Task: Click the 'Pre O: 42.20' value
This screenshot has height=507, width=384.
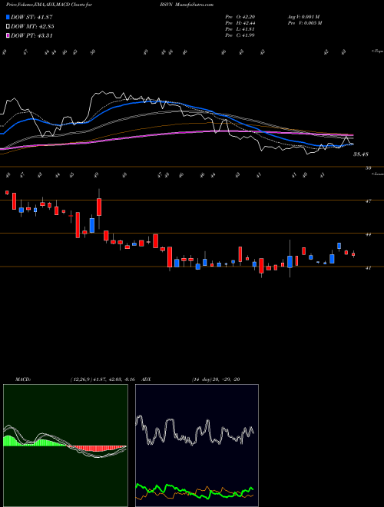Action: 240,17
